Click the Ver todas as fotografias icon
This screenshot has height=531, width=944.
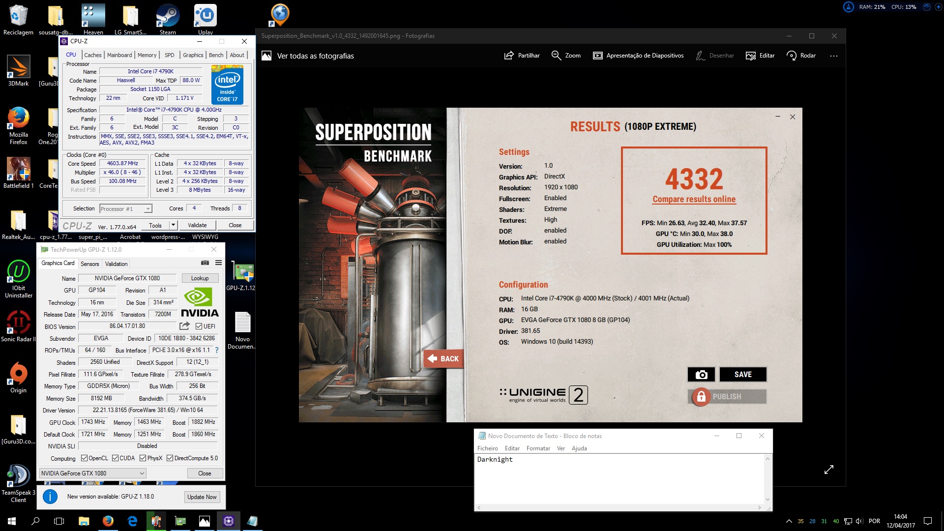coord(266,56)
